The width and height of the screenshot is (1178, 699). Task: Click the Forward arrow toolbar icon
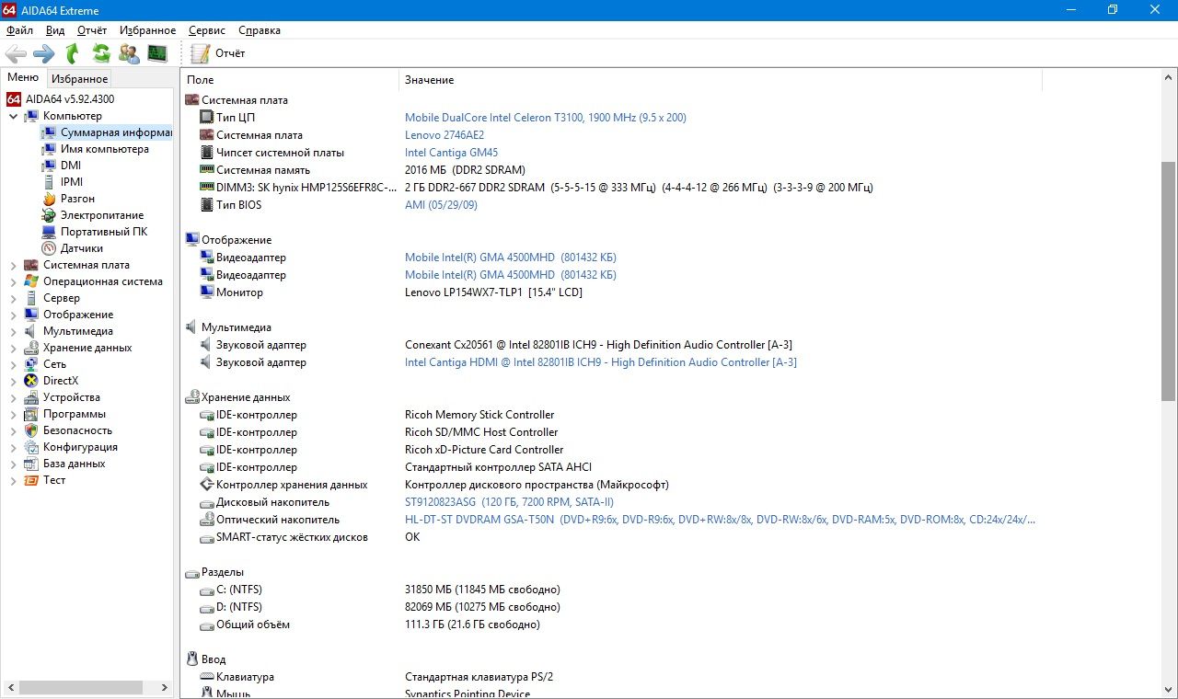click(x=44, y=53)
